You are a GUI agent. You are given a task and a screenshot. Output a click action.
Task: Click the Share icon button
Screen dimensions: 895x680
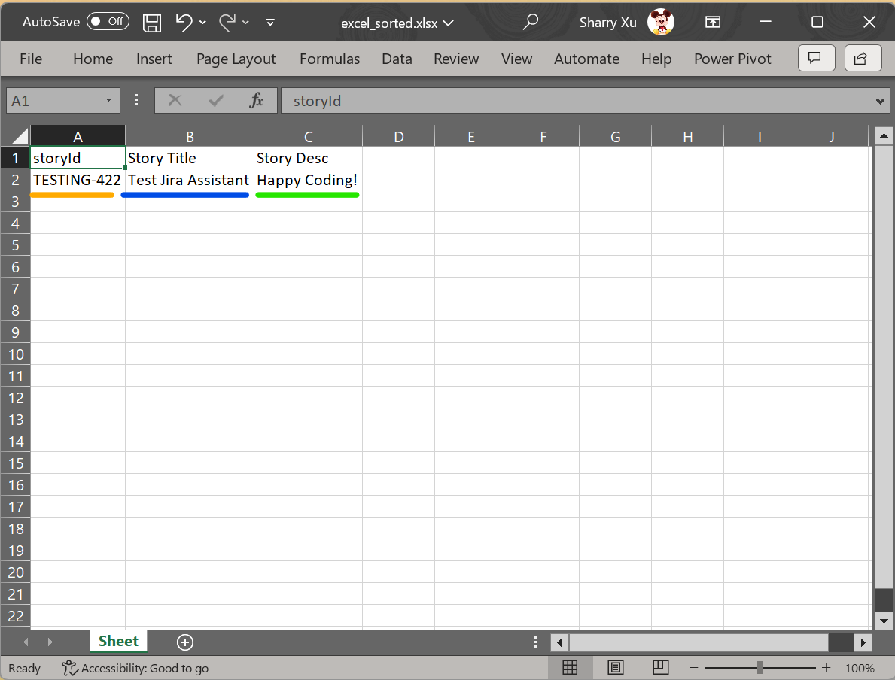coord(863,58)
